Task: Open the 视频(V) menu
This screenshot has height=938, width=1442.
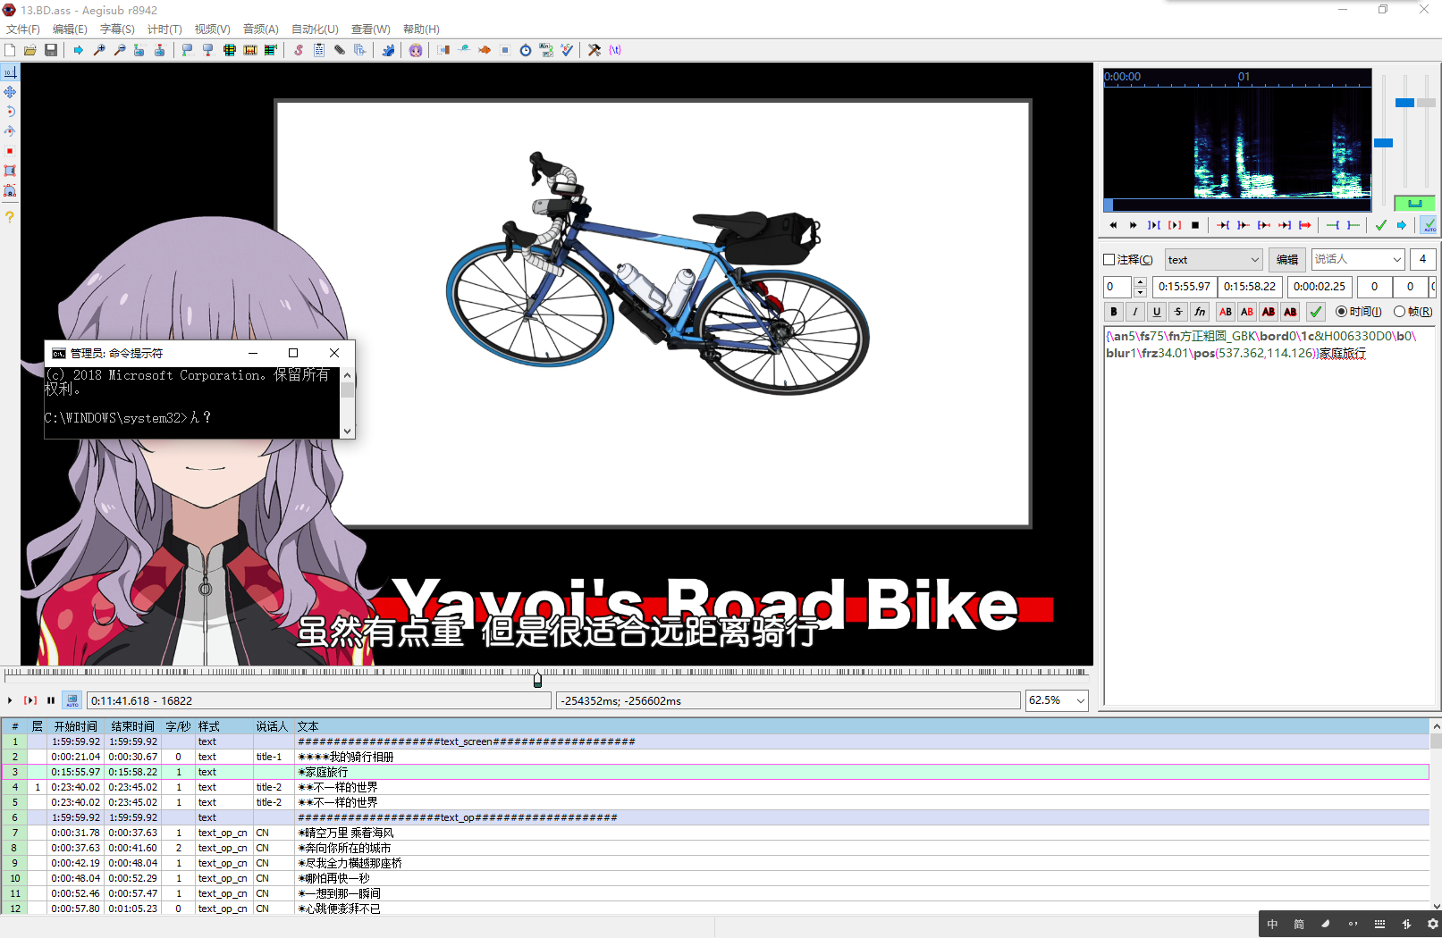Action: 213,29
